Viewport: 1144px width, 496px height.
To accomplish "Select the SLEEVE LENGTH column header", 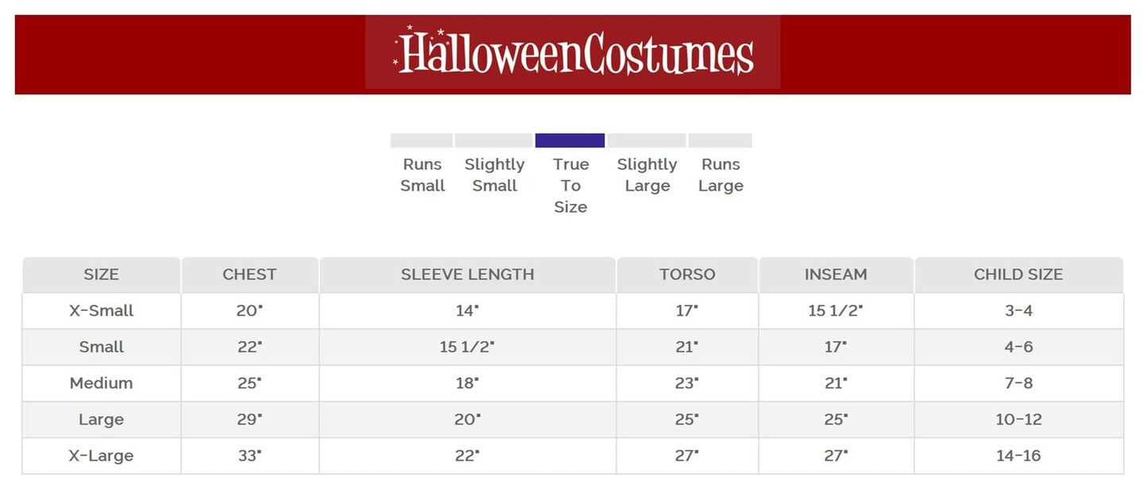I will pyautogui.click(x=467, y=275).
